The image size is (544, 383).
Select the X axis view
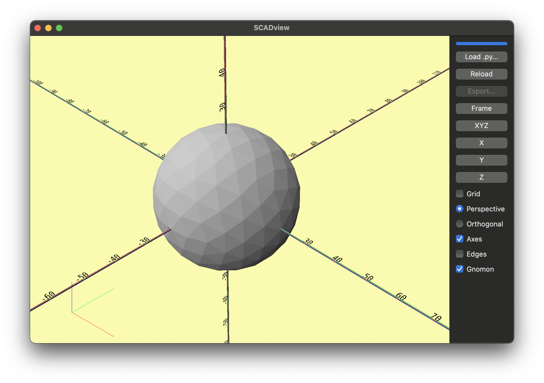click(481, 143)
